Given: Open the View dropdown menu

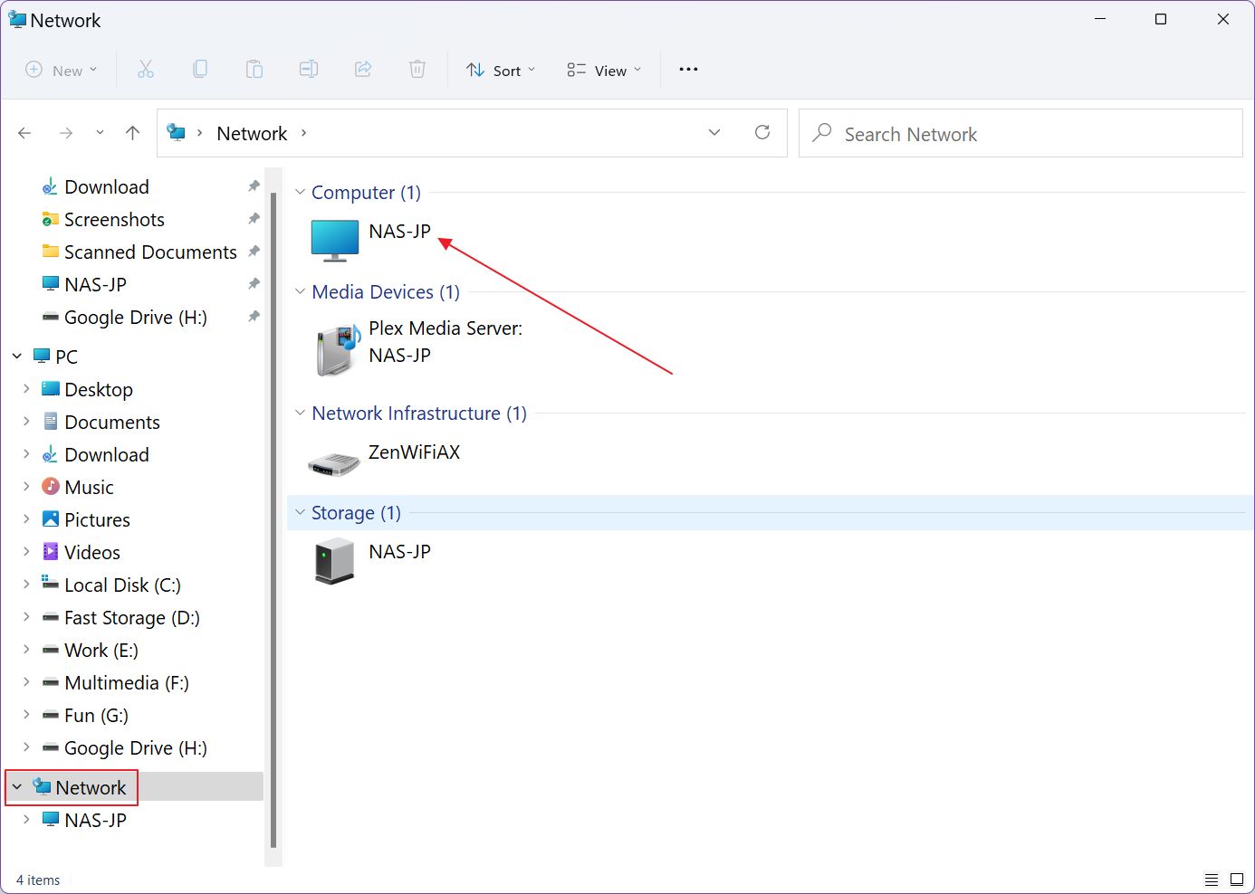Looking at the screenshot, I should [604, 70].
